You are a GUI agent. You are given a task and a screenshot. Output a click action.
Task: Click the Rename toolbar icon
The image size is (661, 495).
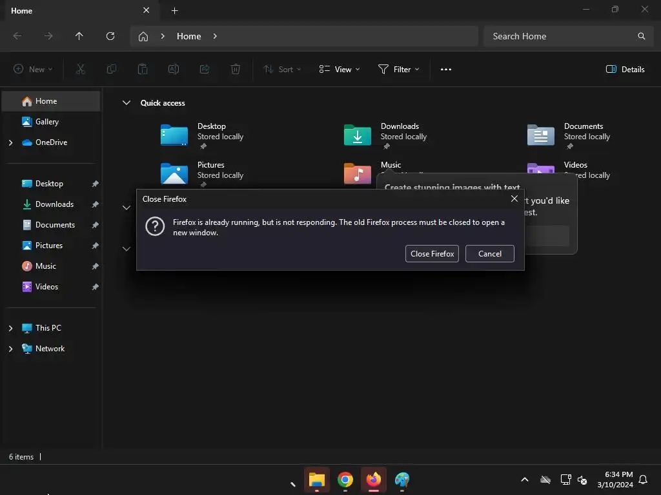[x=174, y=70]
